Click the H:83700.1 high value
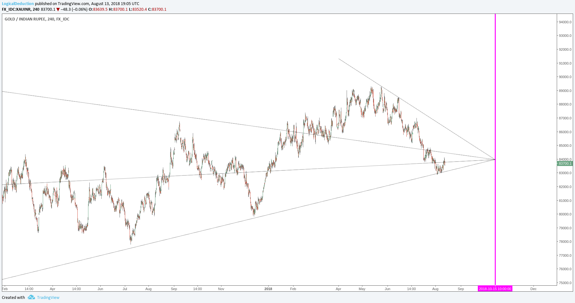The image size is (575, 303). click(118, 9)
